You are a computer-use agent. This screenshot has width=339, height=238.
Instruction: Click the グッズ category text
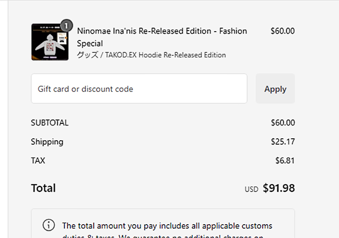[x=88, y=55]
